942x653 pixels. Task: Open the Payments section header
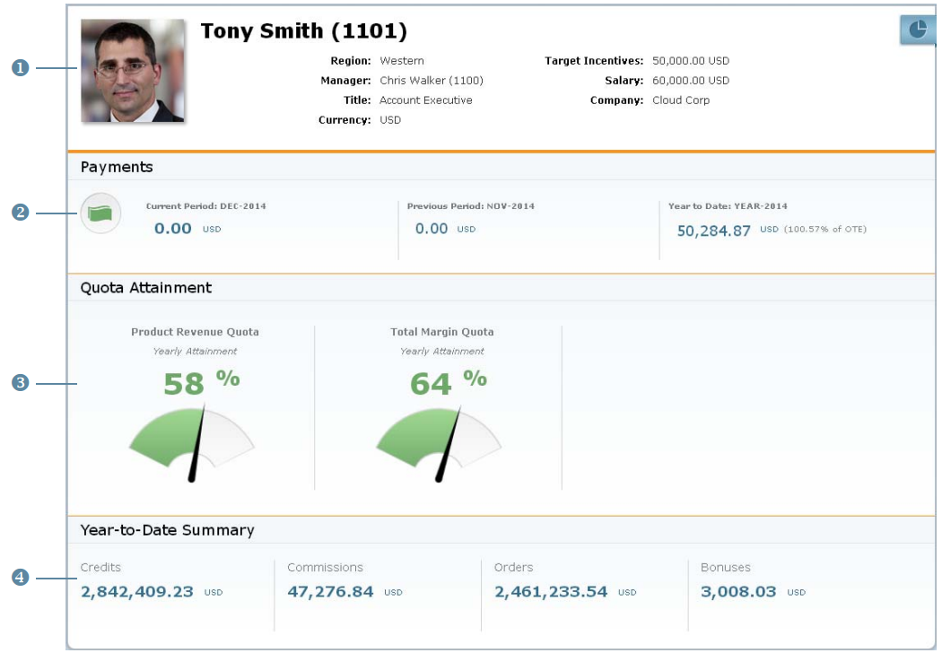pyautogui.click(x=117, y=167)
